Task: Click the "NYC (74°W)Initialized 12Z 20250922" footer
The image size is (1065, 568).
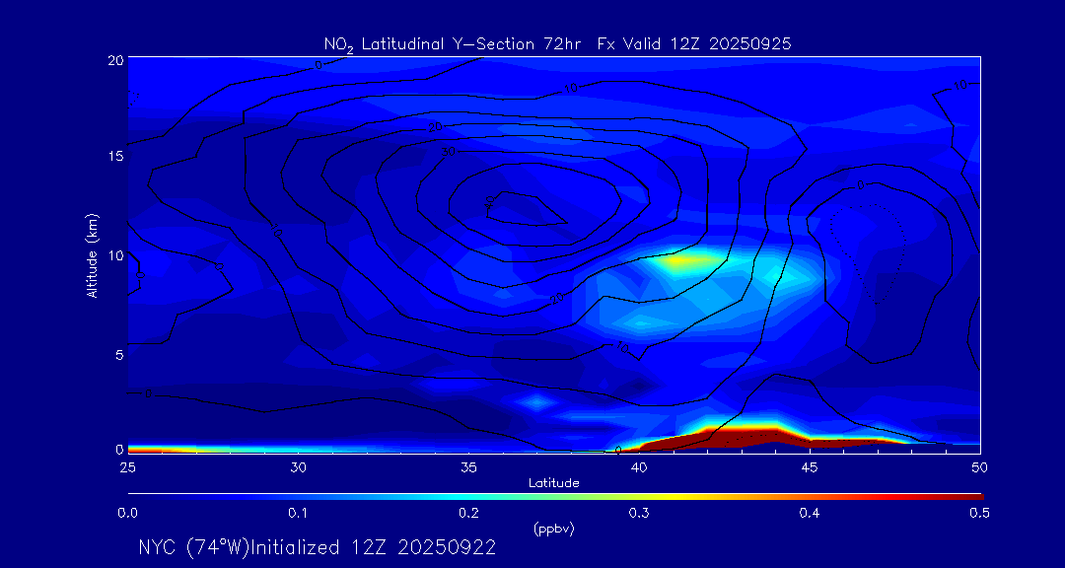Action: (318, 547)
